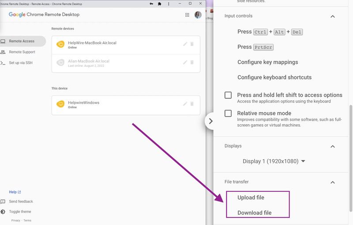Collapse the Input controls section
Image resolution: width=353 pixels, height=225 pixels.
coord(333,16)
